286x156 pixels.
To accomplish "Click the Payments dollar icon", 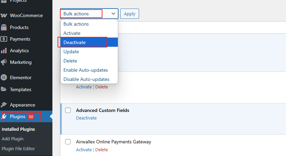I will tap(4, 39).
